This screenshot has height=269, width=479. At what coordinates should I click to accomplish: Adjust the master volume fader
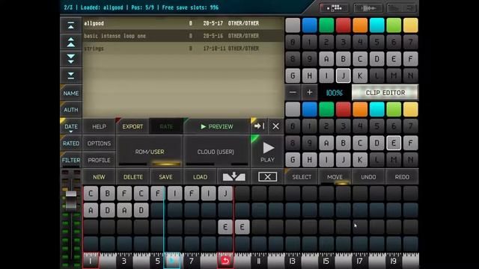point(71,200)
